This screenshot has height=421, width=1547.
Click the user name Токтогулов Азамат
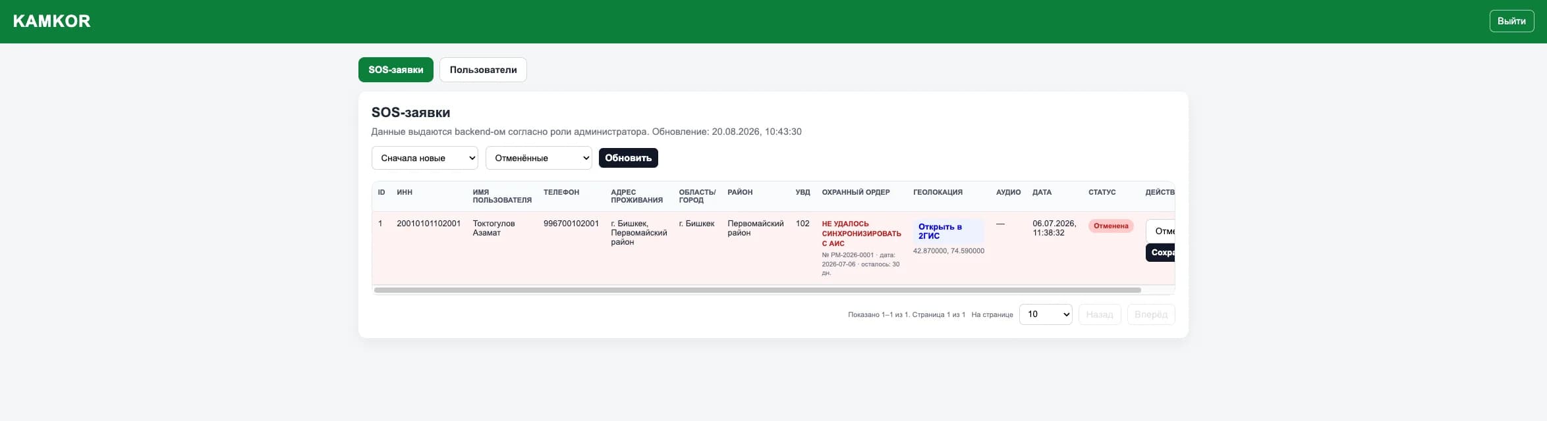point(494,228)
